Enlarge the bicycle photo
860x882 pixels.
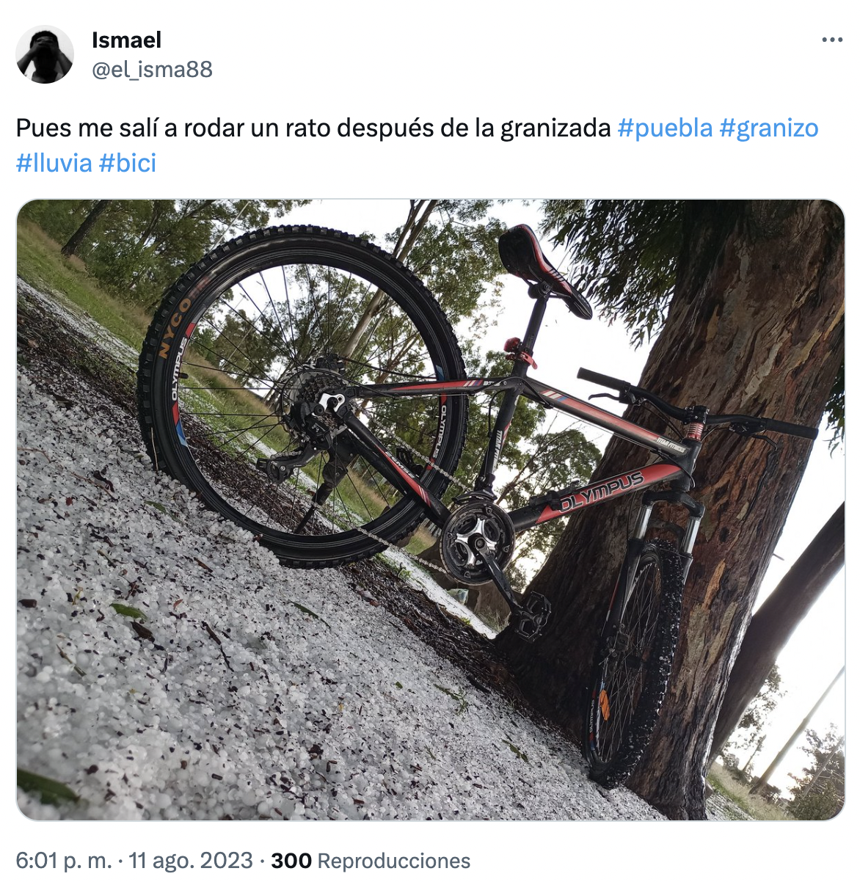[431, 510]
